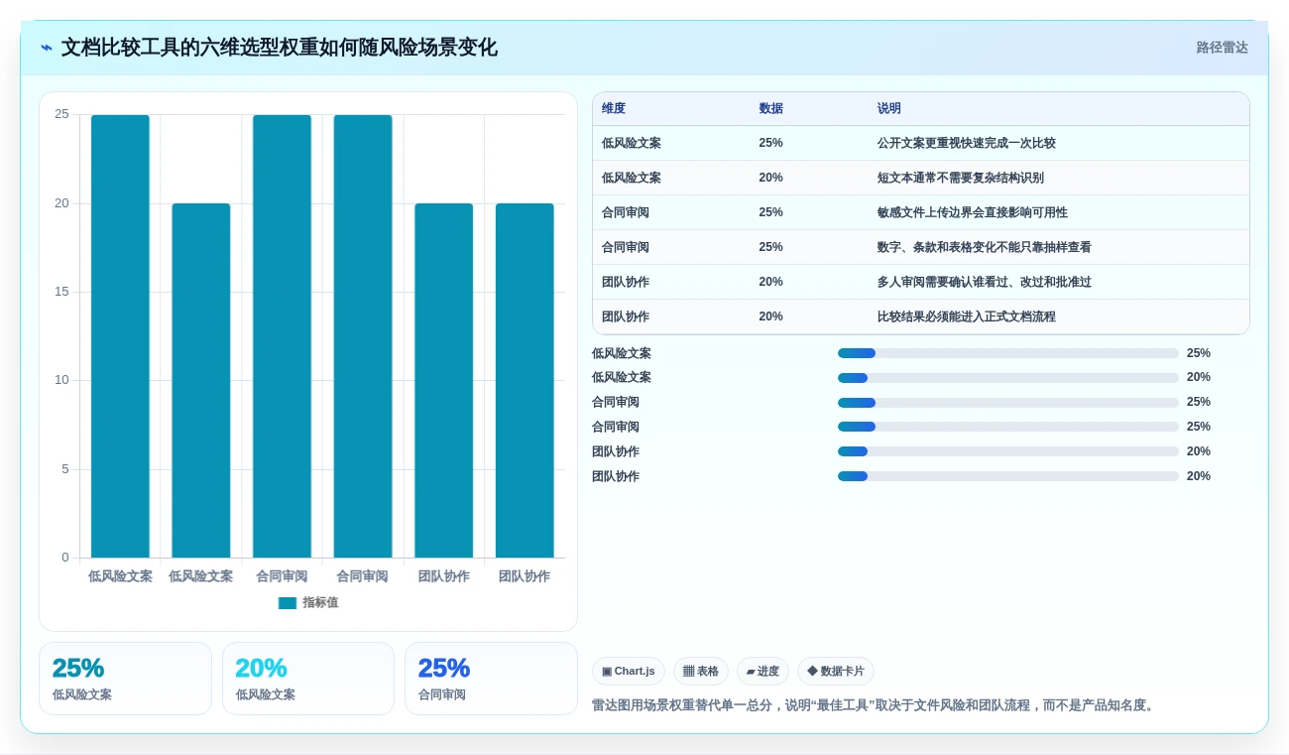Click the Chart.js chip
Screen dimensions: 1289x755
pyautogui.click(x=629, y=672)
